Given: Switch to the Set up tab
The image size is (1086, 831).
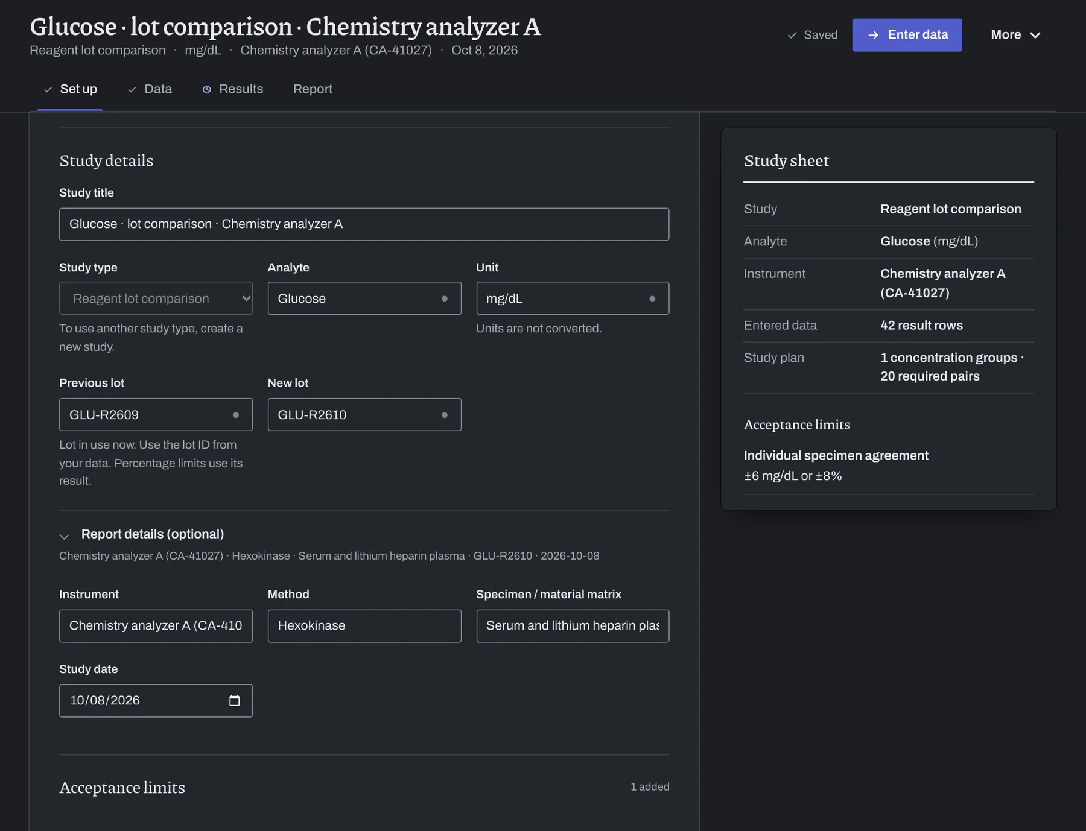Looking at the screenshot, I should tap(70, 89).
